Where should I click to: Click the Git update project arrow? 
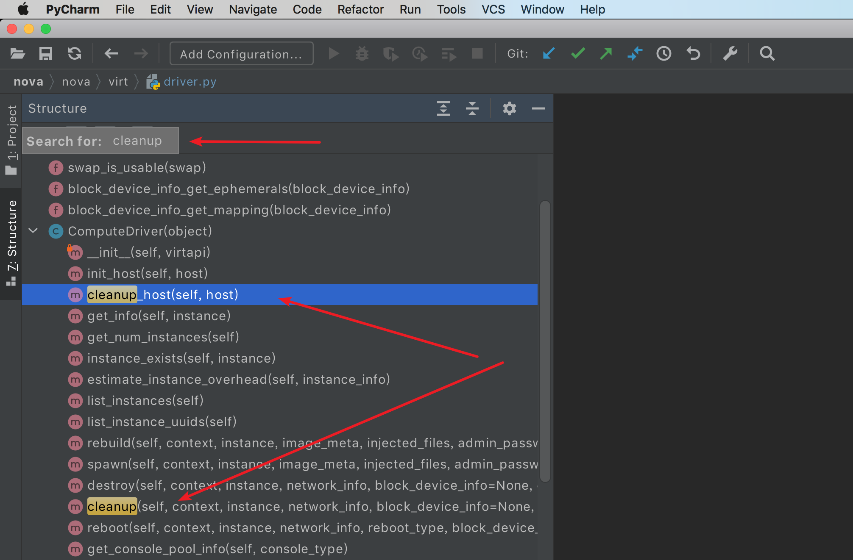click(549, 54)
